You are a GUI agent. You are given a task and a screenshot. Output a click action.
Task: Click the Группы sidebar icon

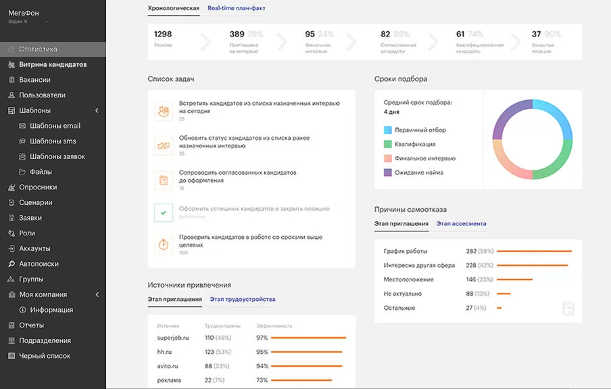(x=11, y=279)
